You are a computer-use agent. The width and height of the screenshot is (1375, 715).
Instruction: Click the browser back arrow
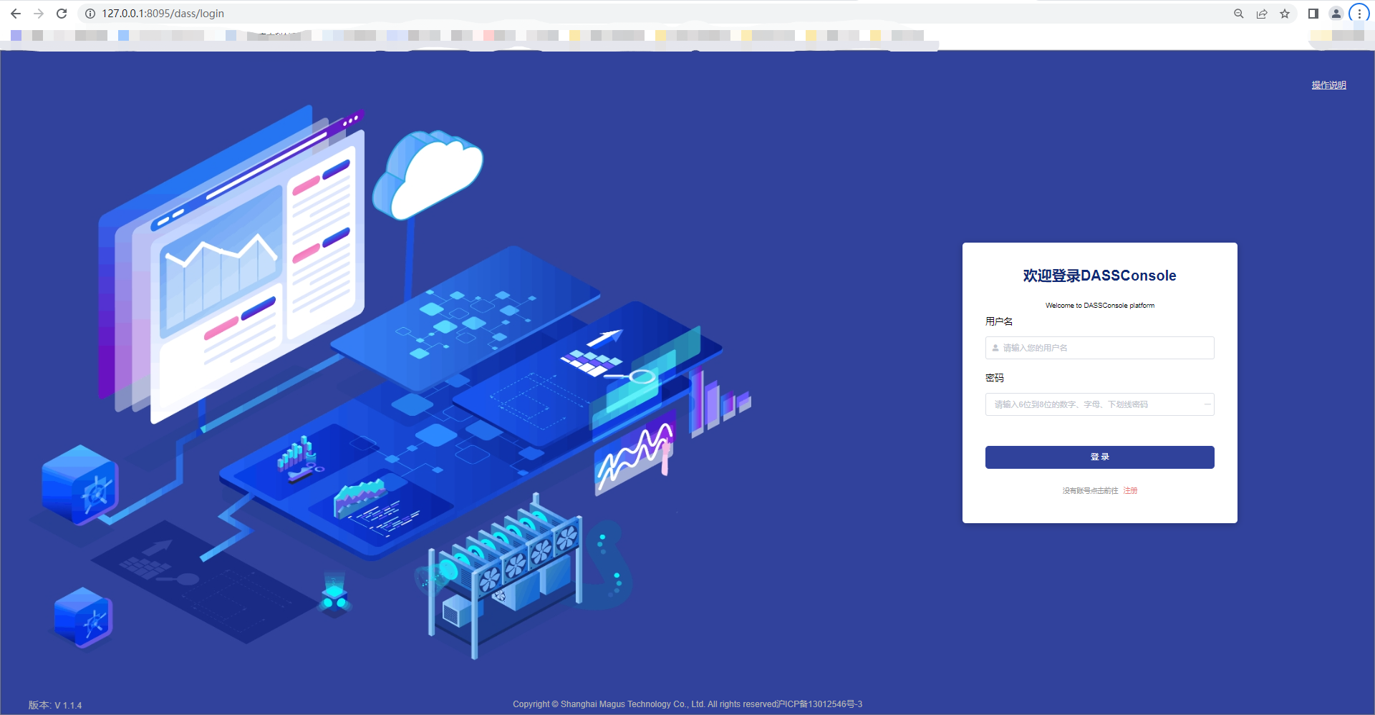[x=16, y=14]
